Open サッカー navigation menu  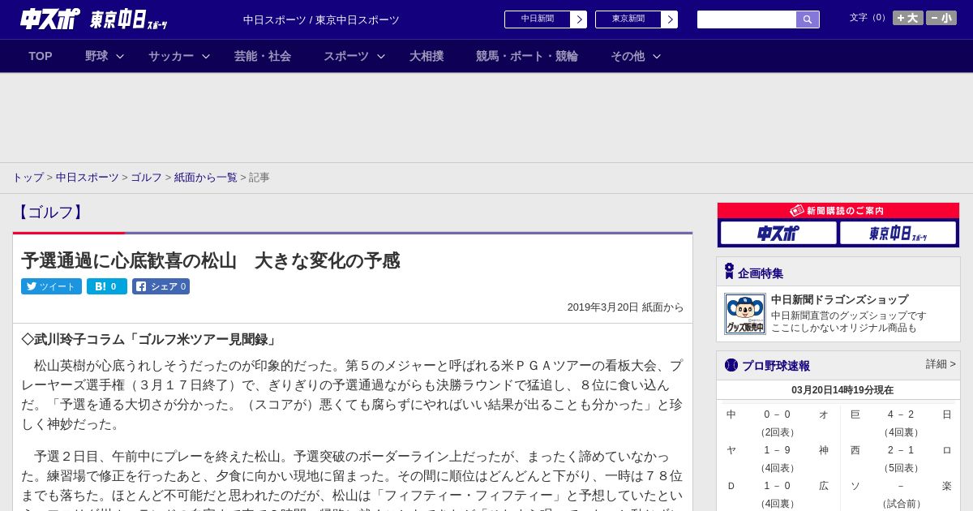[171, 56]
